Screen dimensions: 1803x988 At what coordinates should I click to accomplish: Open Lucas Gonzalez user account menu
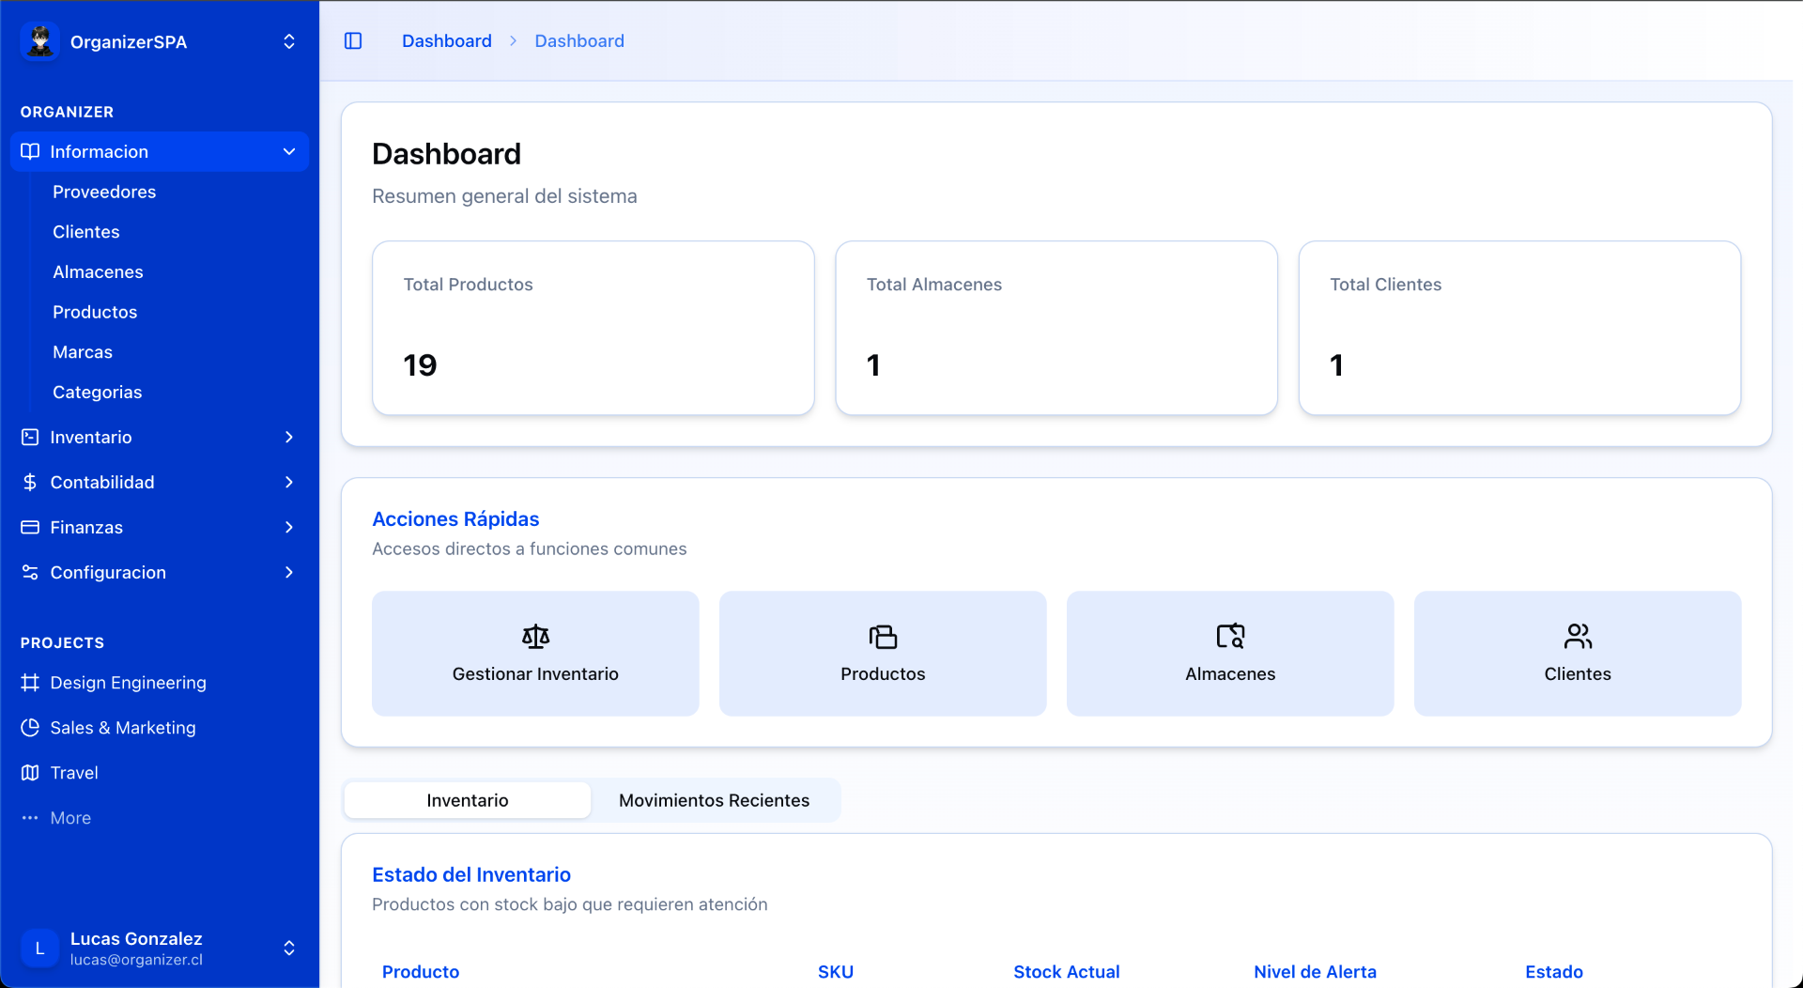[289, 948]
